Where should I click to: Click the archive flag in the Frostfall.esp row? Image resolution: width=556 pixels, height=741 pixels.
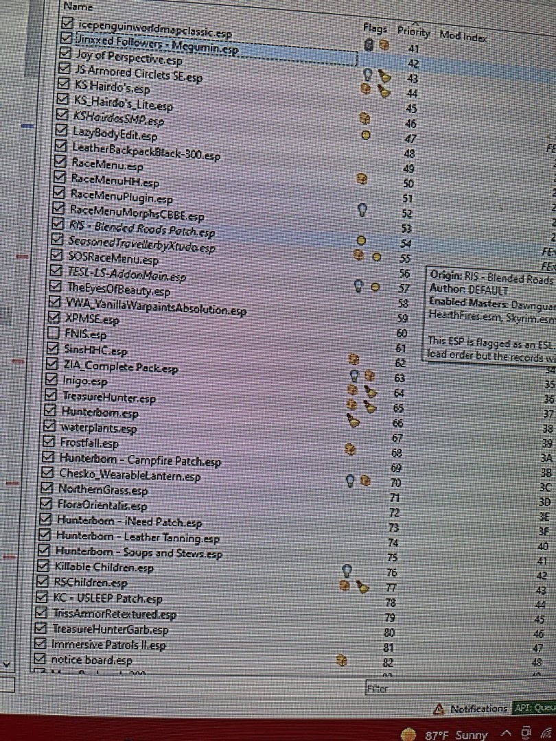350,449
